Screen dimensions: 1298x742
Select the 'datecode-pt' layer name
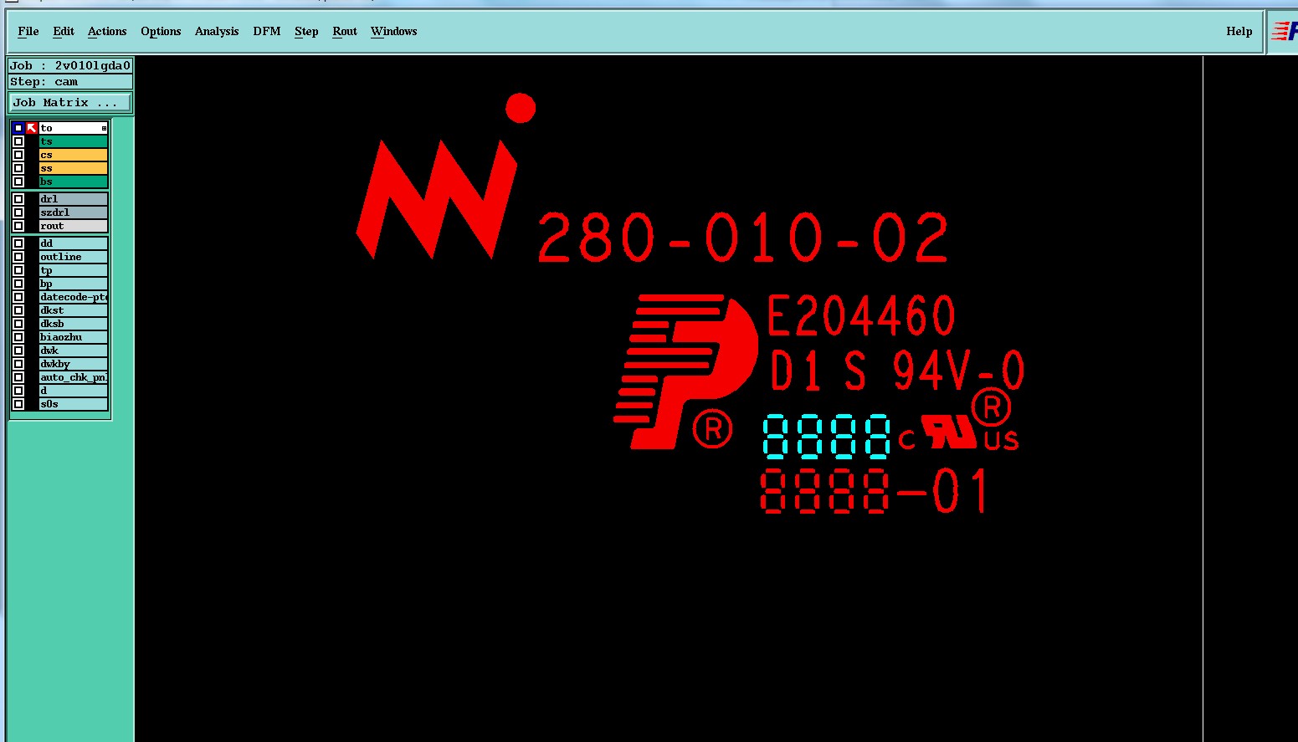tap(74, 297)
